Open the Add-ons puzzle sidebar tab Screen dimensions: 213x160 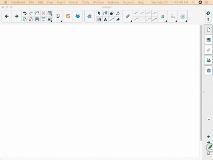coord(209,71)
